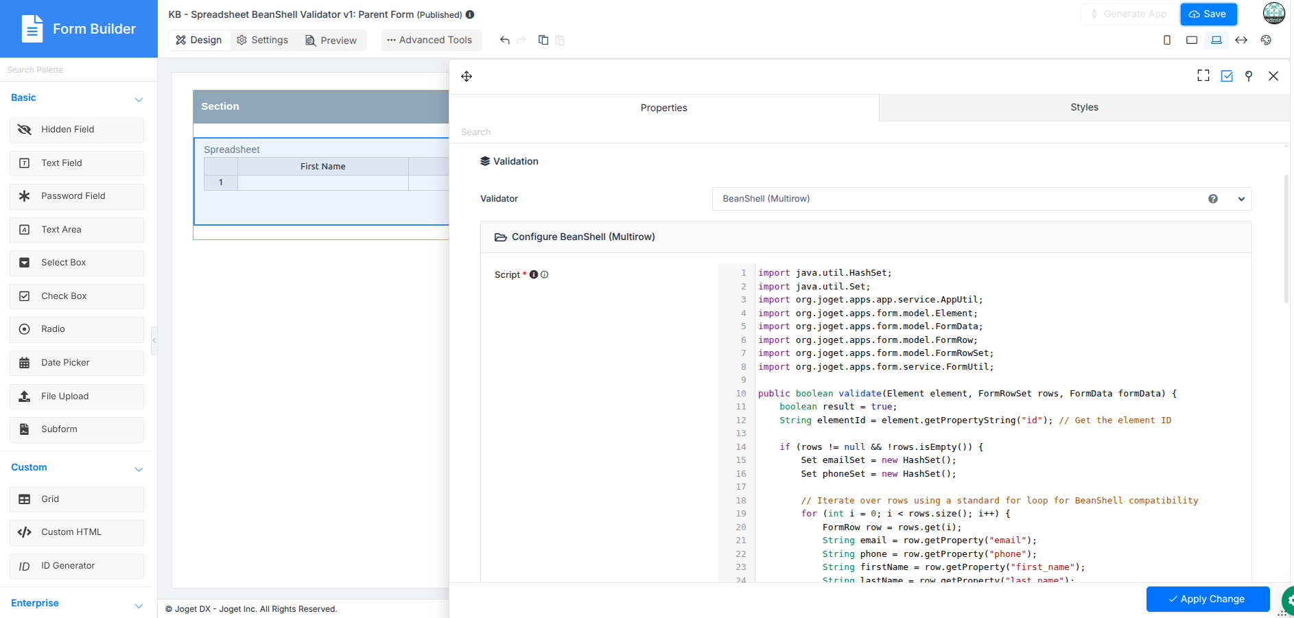This screenshot has width=1294, height=618.
Task: Redo the last change
Action: pos(521,40)
